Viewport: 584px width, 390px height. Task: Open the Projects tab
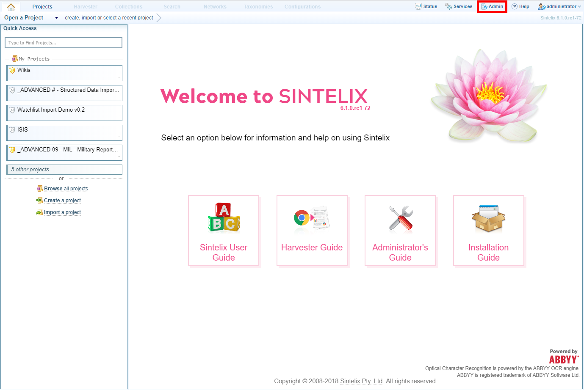tap(42, 7)
